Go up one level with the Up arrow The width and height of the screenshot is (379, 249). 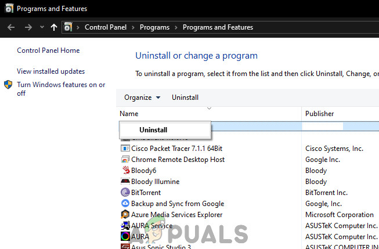pos(54,27)
